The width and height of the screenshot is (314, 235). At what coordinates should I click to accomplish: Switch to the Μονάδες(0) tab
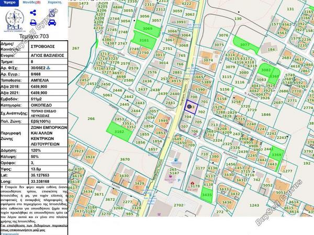31,3
